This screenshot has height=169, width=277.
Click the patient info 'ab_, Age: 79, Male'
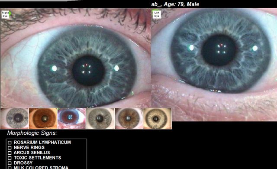coord(175,4)
